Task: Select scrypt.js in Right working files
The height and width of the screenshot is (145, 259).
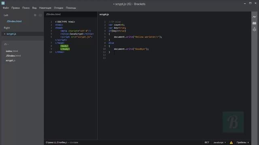Action: pos(11,34)
